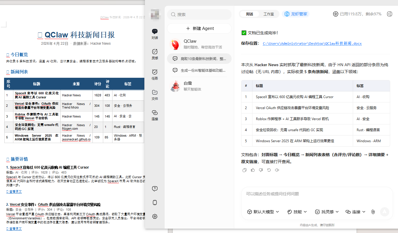Click the plus icon in 新建 Agent
Viewport: 398px width, 233px height.
[188, 28]
